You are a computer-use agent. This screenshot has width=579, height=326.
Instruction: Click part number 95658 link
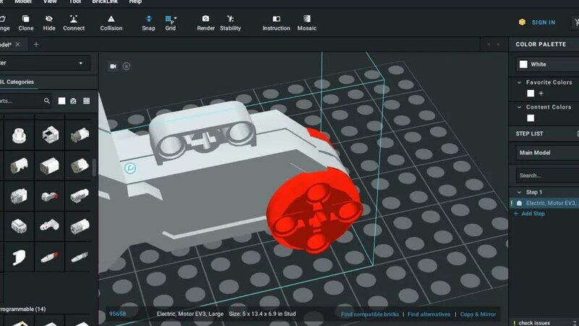click(x=117, y=314)
